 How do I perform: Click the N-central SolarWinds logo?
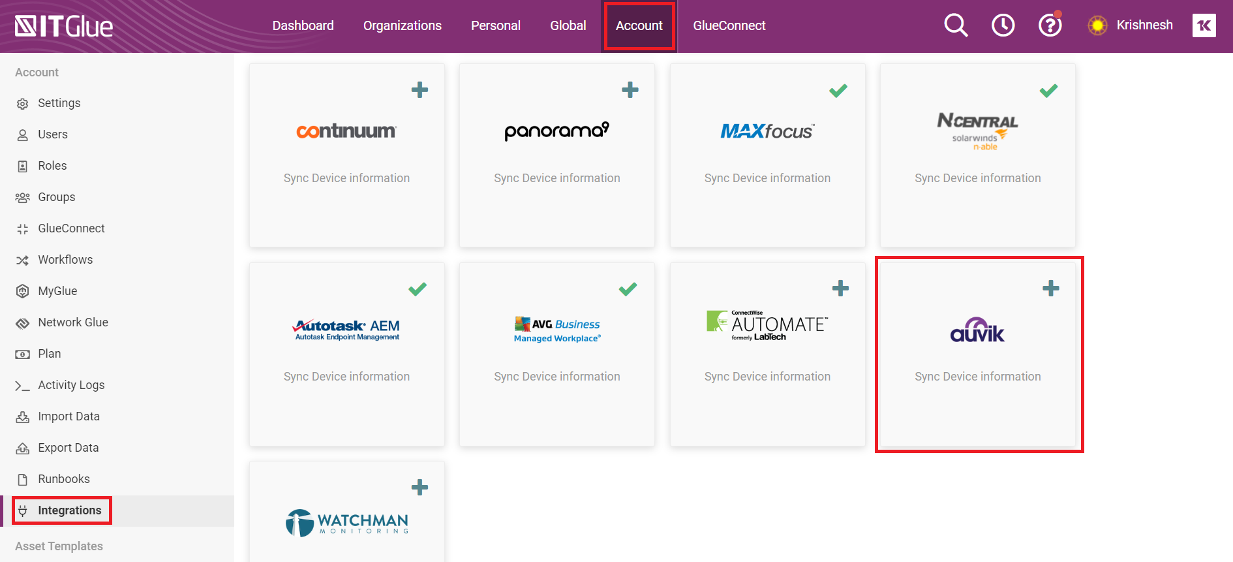tap(977, 131)
